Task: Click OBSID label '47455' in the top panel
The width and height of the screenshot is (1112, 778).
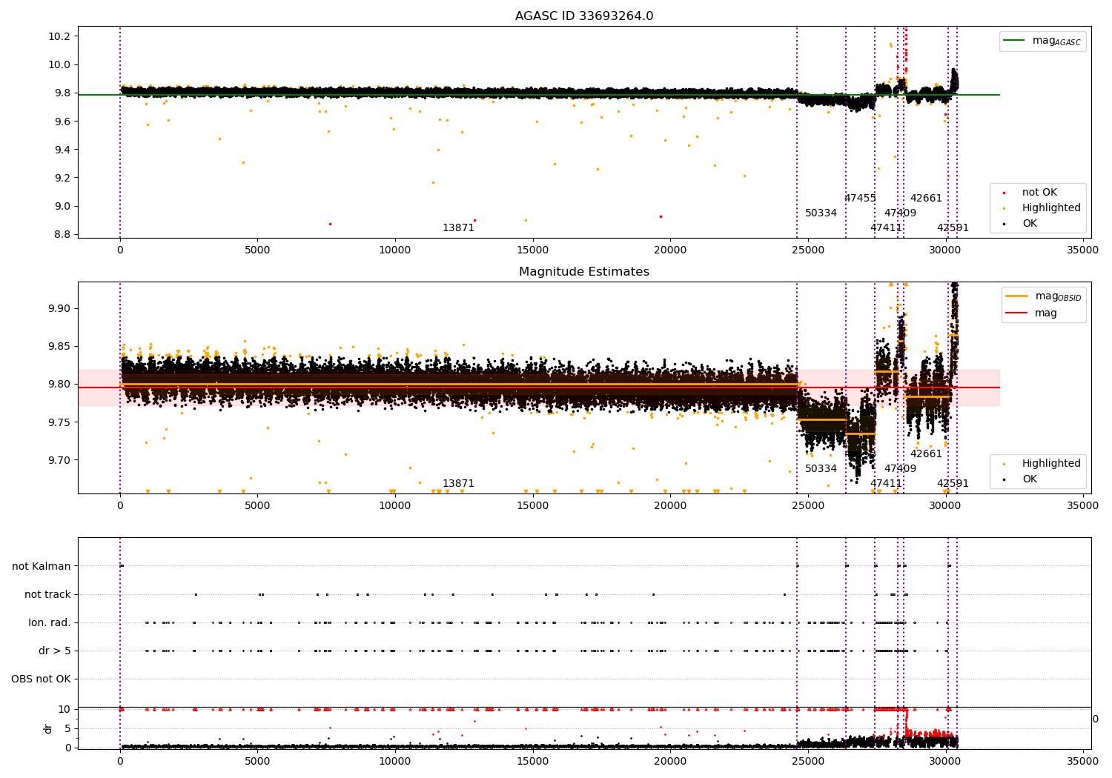Action: coord(860,199)
